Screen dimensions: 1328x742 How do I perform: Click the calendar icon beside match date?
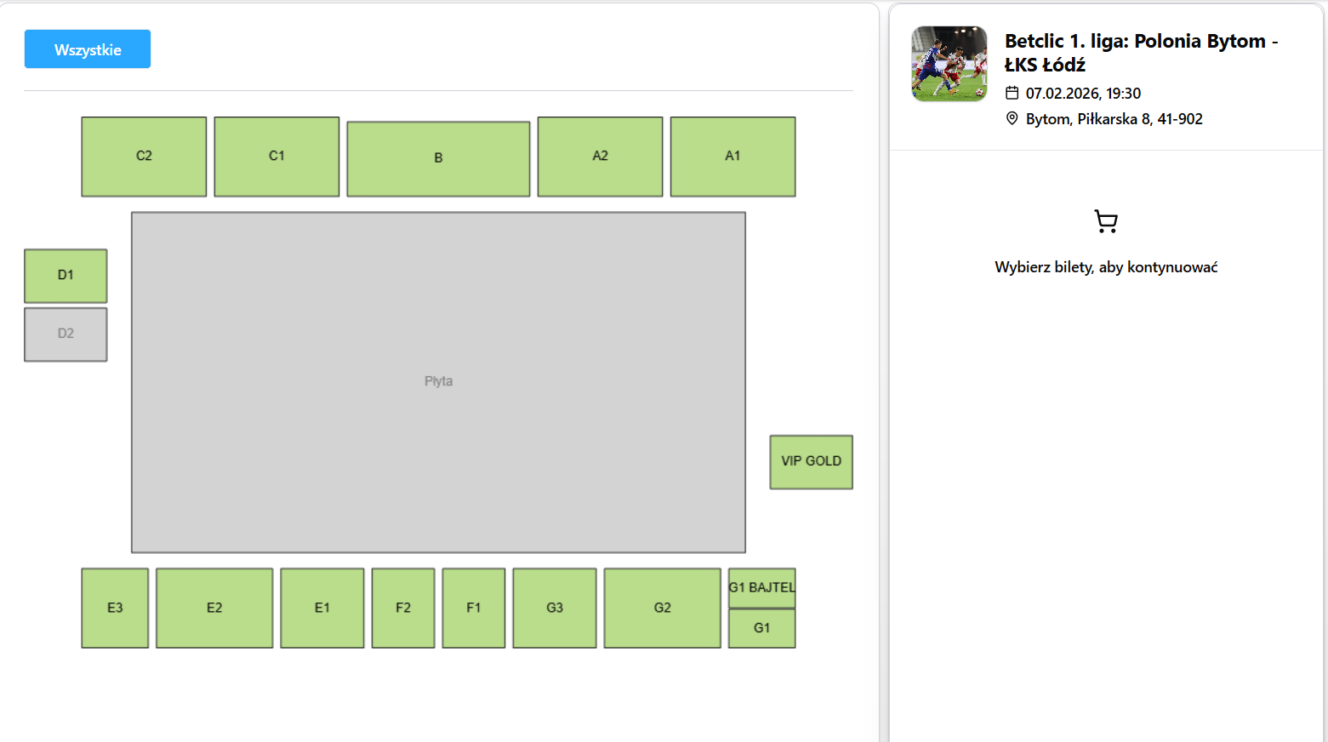(1012, 93)
